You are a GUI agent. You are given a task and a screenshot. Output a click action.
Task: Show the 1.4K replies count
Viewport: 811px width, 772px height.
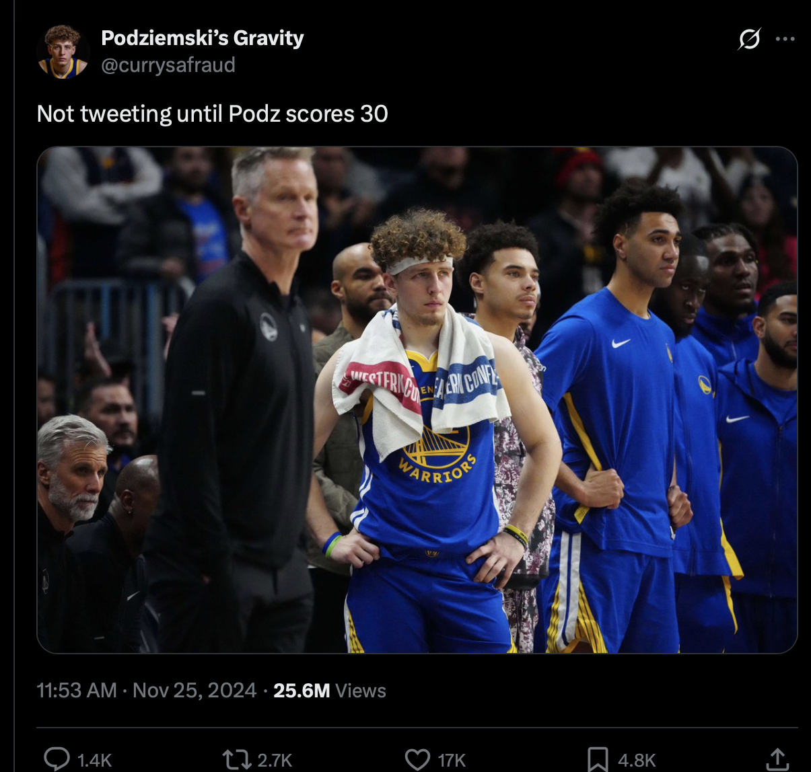[x=94, y=761]
